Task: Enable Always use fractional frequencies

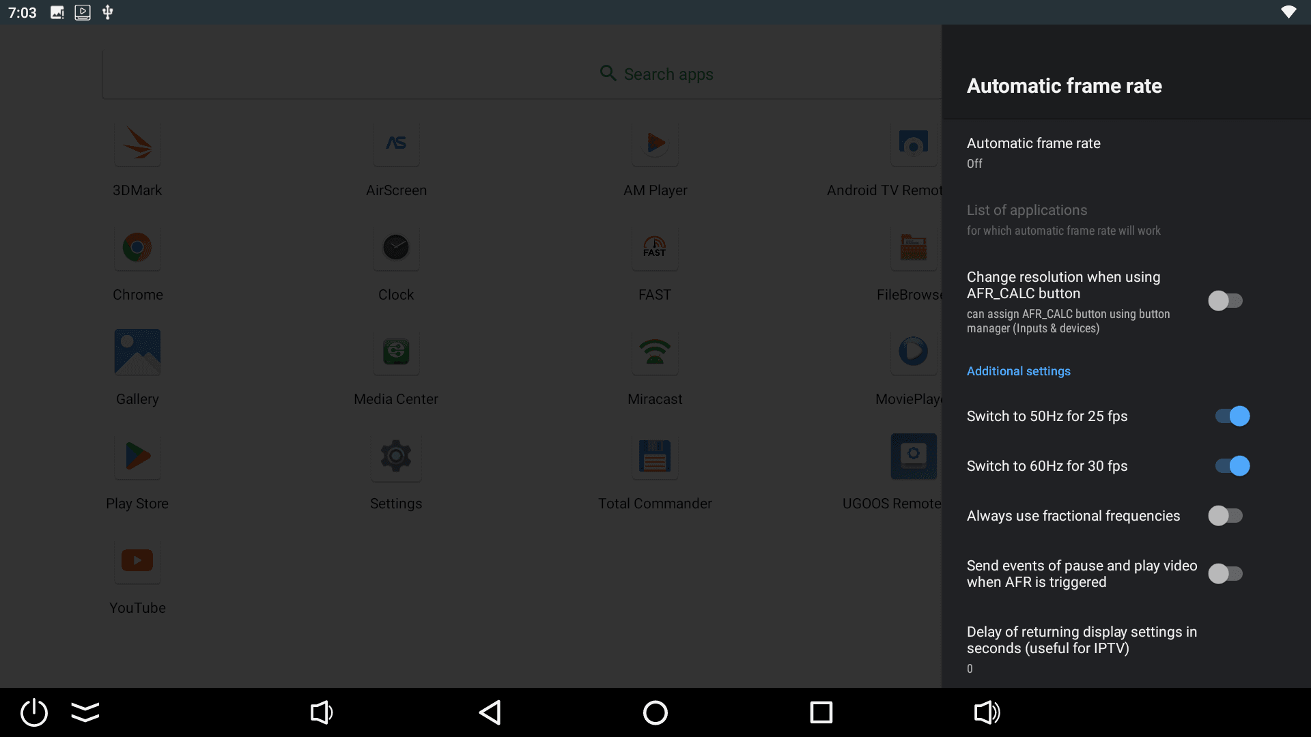Action: click(x=1225, y=516)
